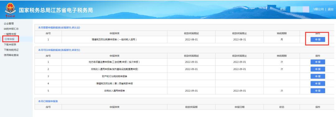Screen dimensions: 336x117
Task: Open 信用等级查询 in the sidebar
Action: click(x=11, y=55)
